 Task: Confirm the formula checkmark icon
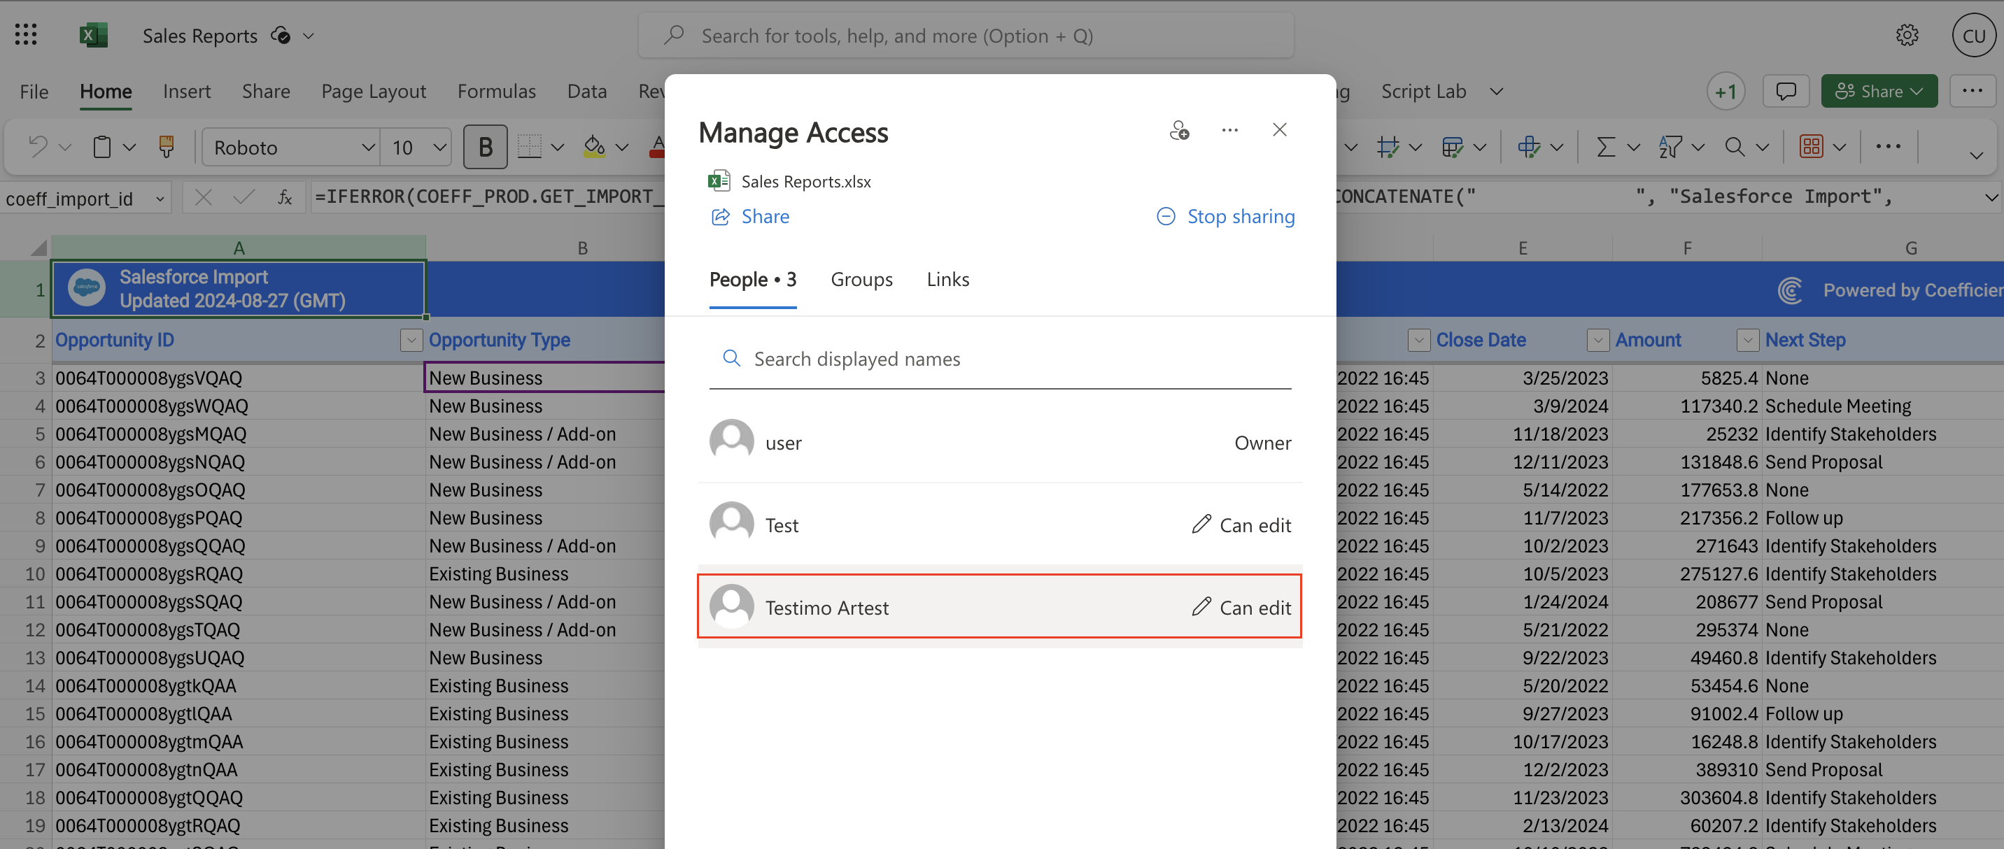click(x=244, y=197)
